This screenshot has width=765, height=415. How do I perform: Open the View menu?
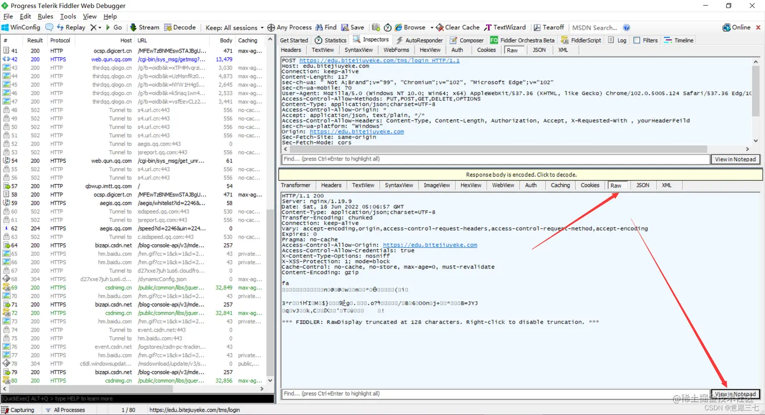click(x=90, y=16)
